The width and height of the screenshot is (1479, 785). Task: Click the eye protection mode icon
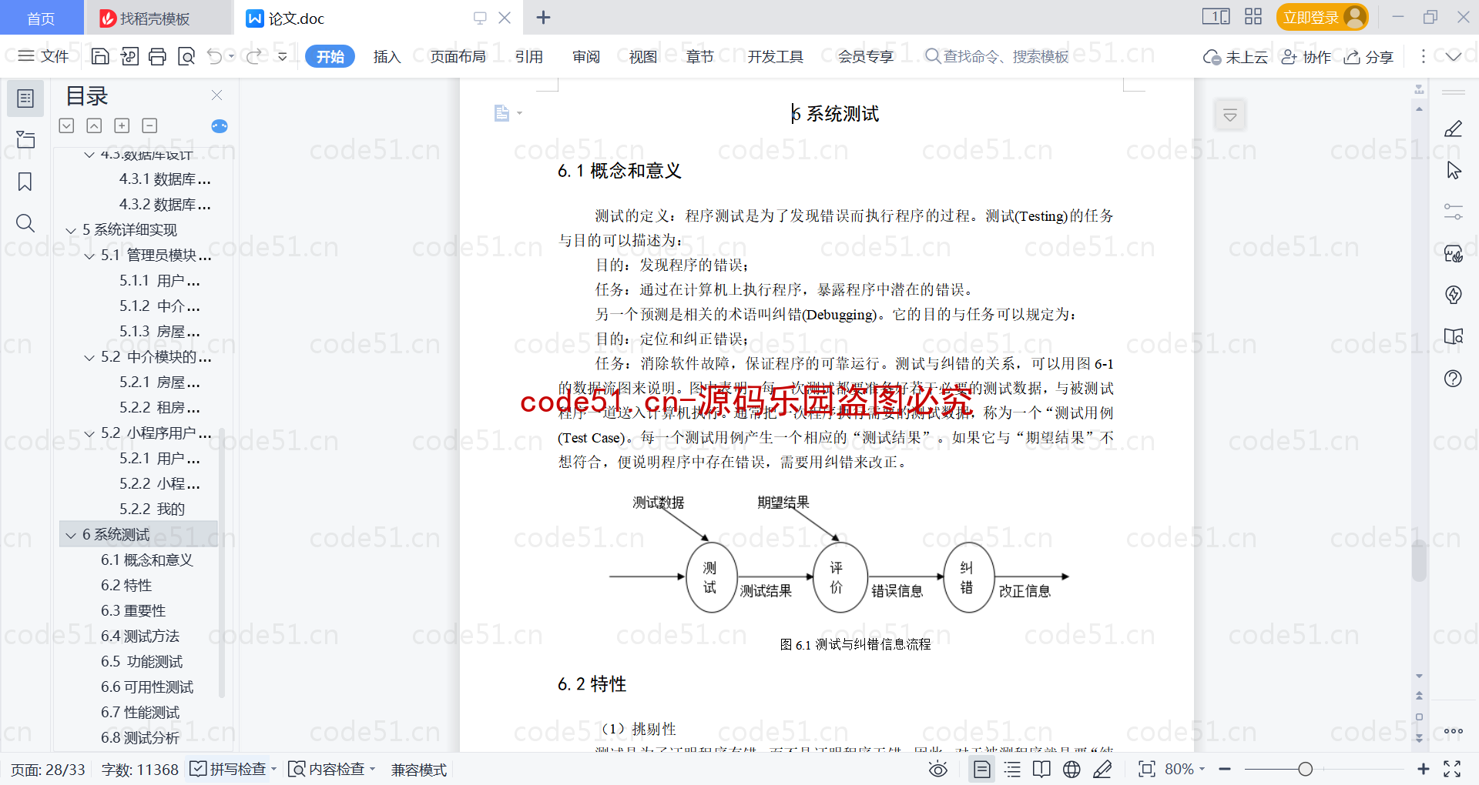pyautogui.click(x=938, y=769)
